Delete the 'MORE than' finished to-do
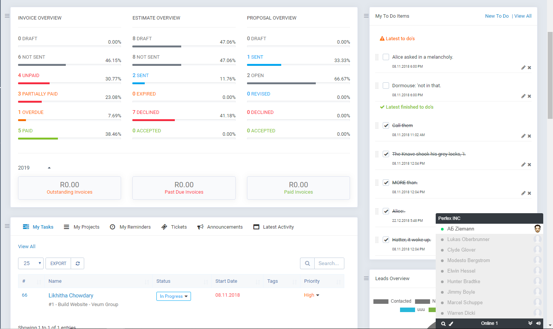The height and width of the screenshot is (329, 553). click(x=529, y=193)
